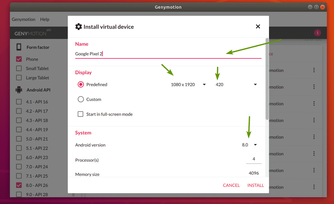
Task: Open three-dot menu of first device row
Action: 314,70
